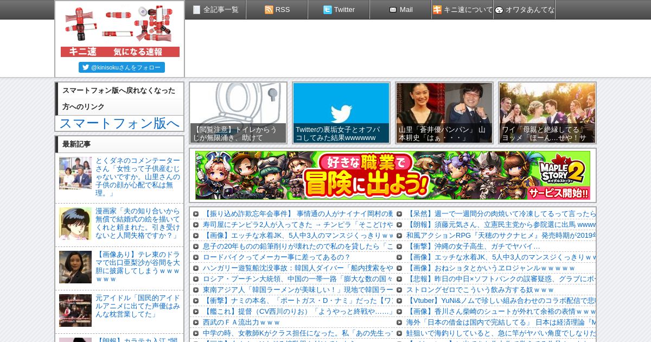Open link 【Vtuber】YuNi&ノムで珍しい組み合わせ
Screen dimensions: 651x342
pyautogui.click(x=501, y=301)
